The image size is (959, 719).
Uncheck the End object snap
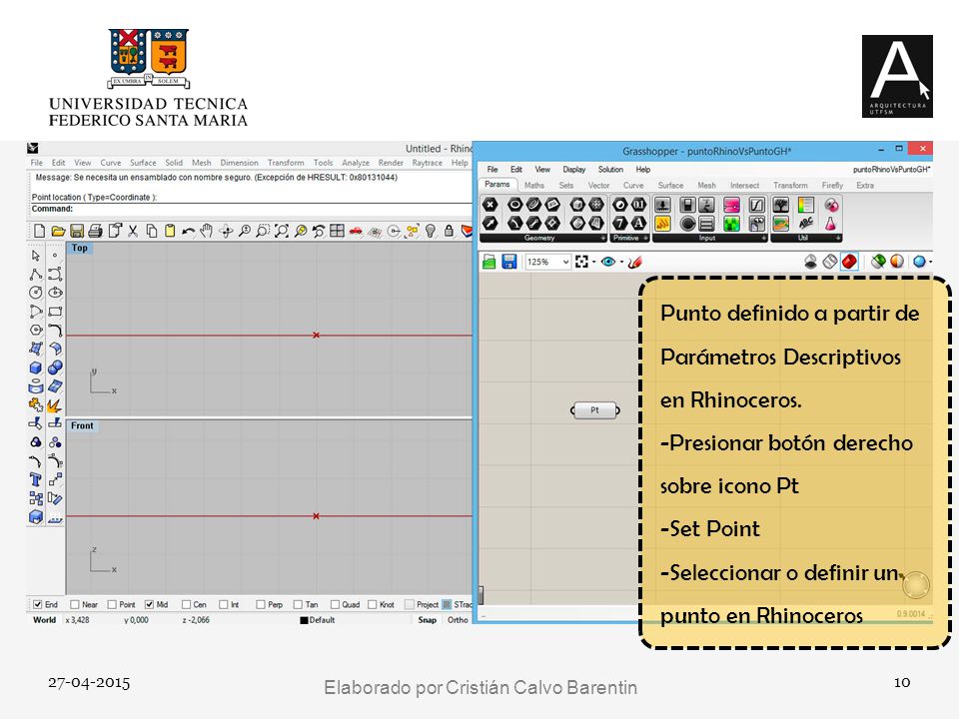pyautogui.click(x=38, y=605)
